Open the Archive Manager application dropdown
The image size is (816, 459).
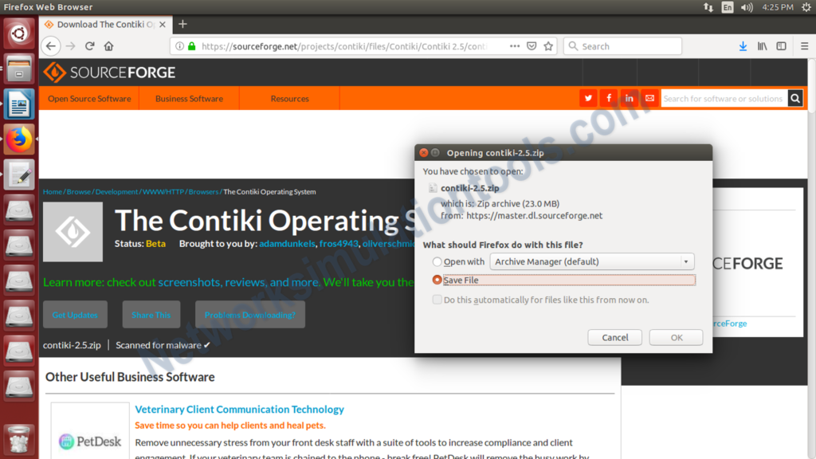[591, 261]
